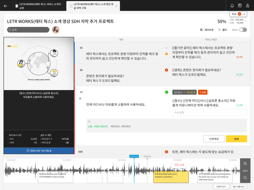
Task: Expand the 전체/진행 statistics chevron
Action: coord(246,21)
